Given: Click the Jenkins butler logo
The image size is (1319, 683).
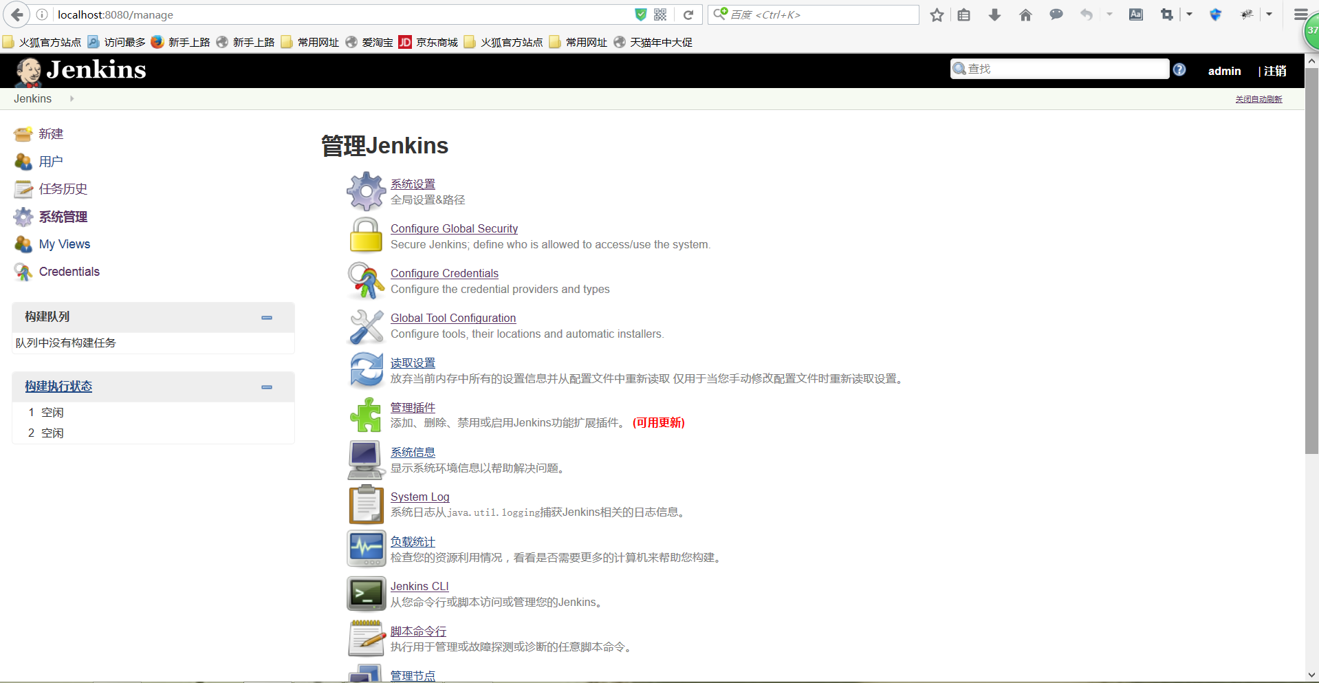Looking at the screenshot, I should [29, 72].
